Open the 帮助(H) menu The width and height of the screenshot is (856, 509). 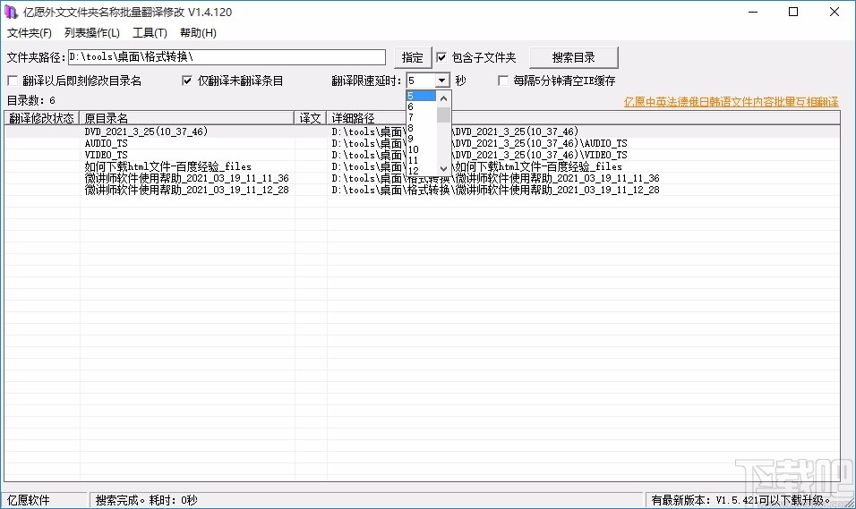(x=198, y=33)
